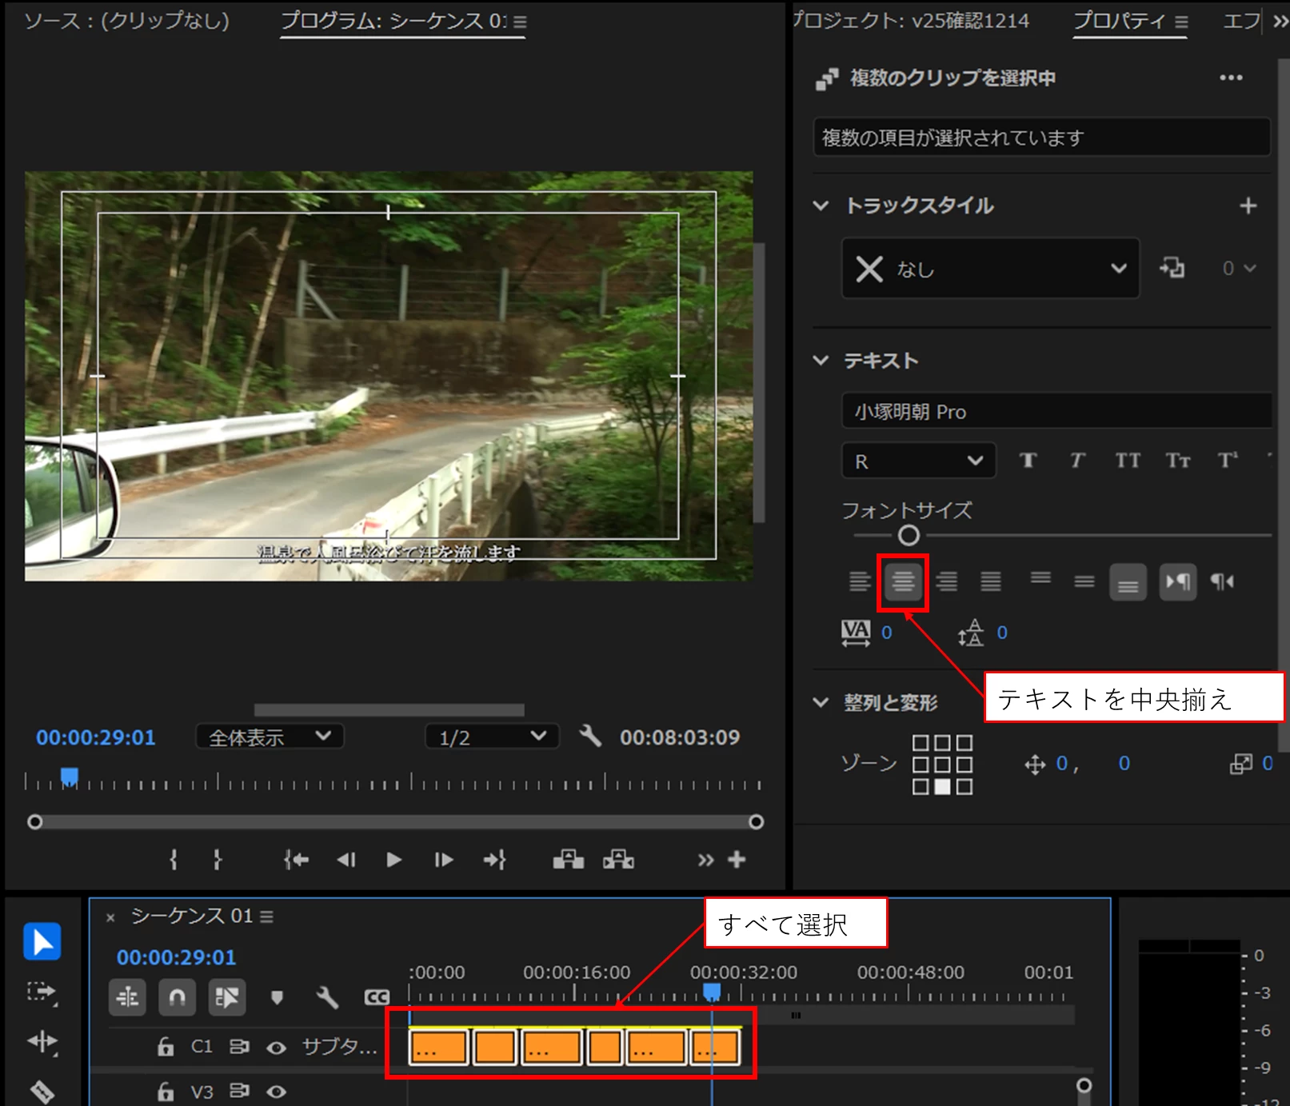
Task: Open the 全体表示 zoom level dropdown
Action: (270, 737)
